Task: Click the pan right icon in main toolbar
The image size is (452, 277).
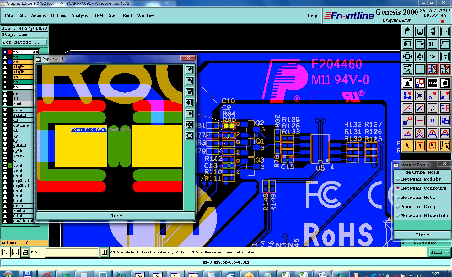Action: click(420, 44)
